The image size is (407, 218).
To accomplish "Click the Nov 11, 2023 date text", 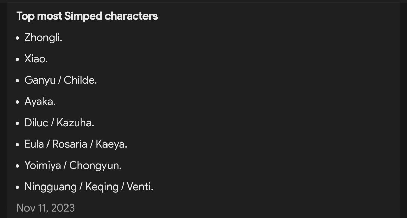I will [x=45, y=208].
